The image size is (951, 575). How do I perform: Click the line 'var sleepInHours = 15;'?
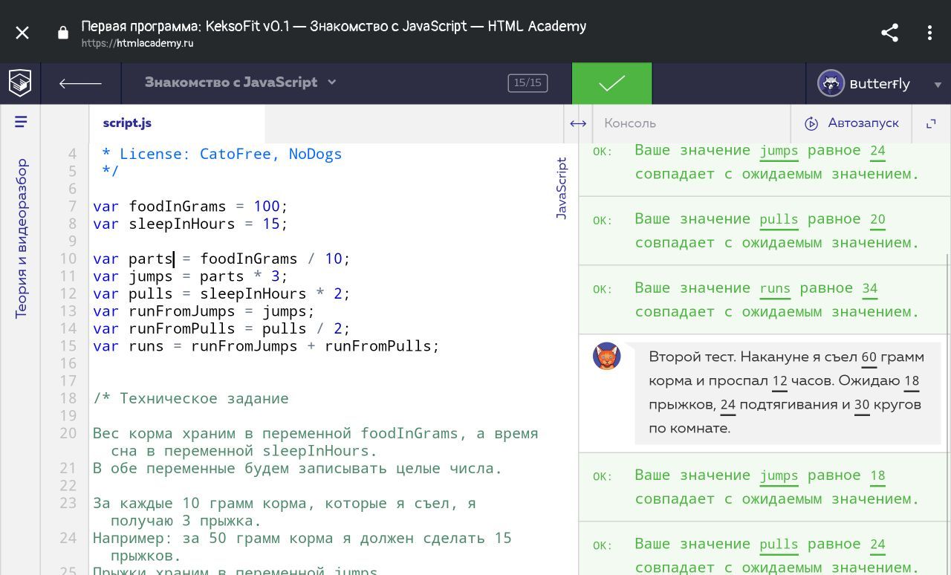point(190,224)
